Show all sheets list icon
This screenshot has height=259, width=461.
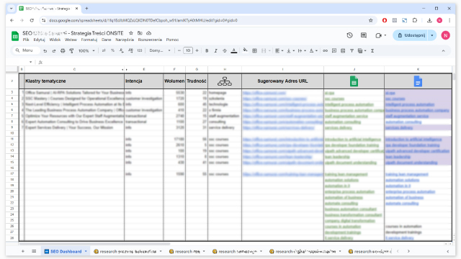pyautogui.click(x=34, y=251)
